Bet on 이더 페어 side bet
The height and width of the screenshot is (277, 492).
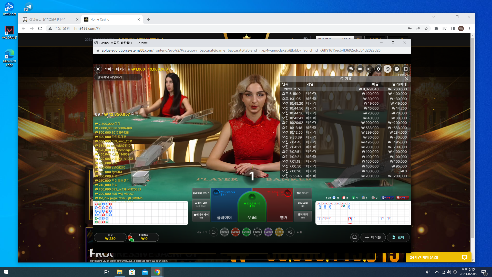[x=303, y=204]
